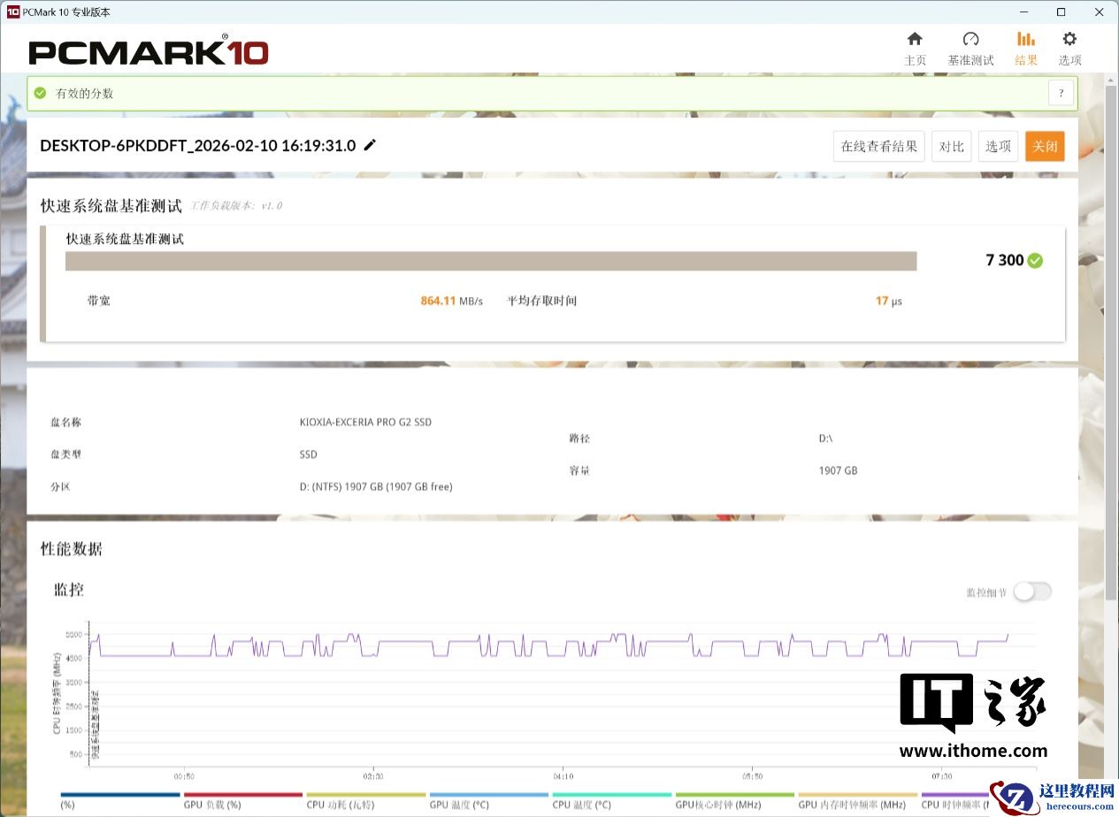Screen dimensions: 1119x817
Task: Click the 监控 heading above the chart
Action: [x=69, y=590]
